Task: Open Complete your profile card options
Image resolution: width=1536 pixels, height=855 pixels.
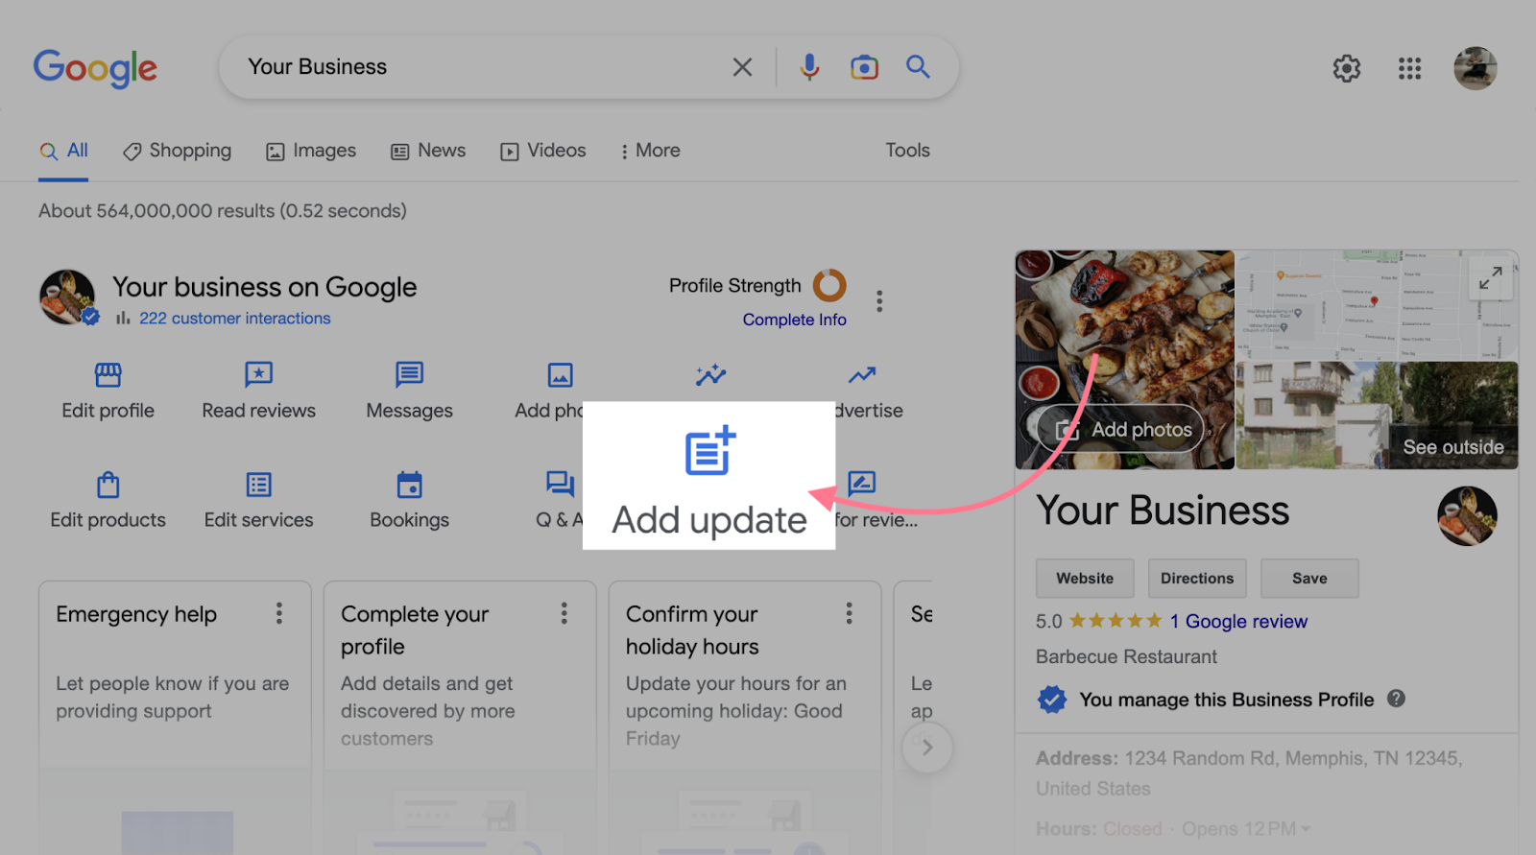Action: click(564, 613)
